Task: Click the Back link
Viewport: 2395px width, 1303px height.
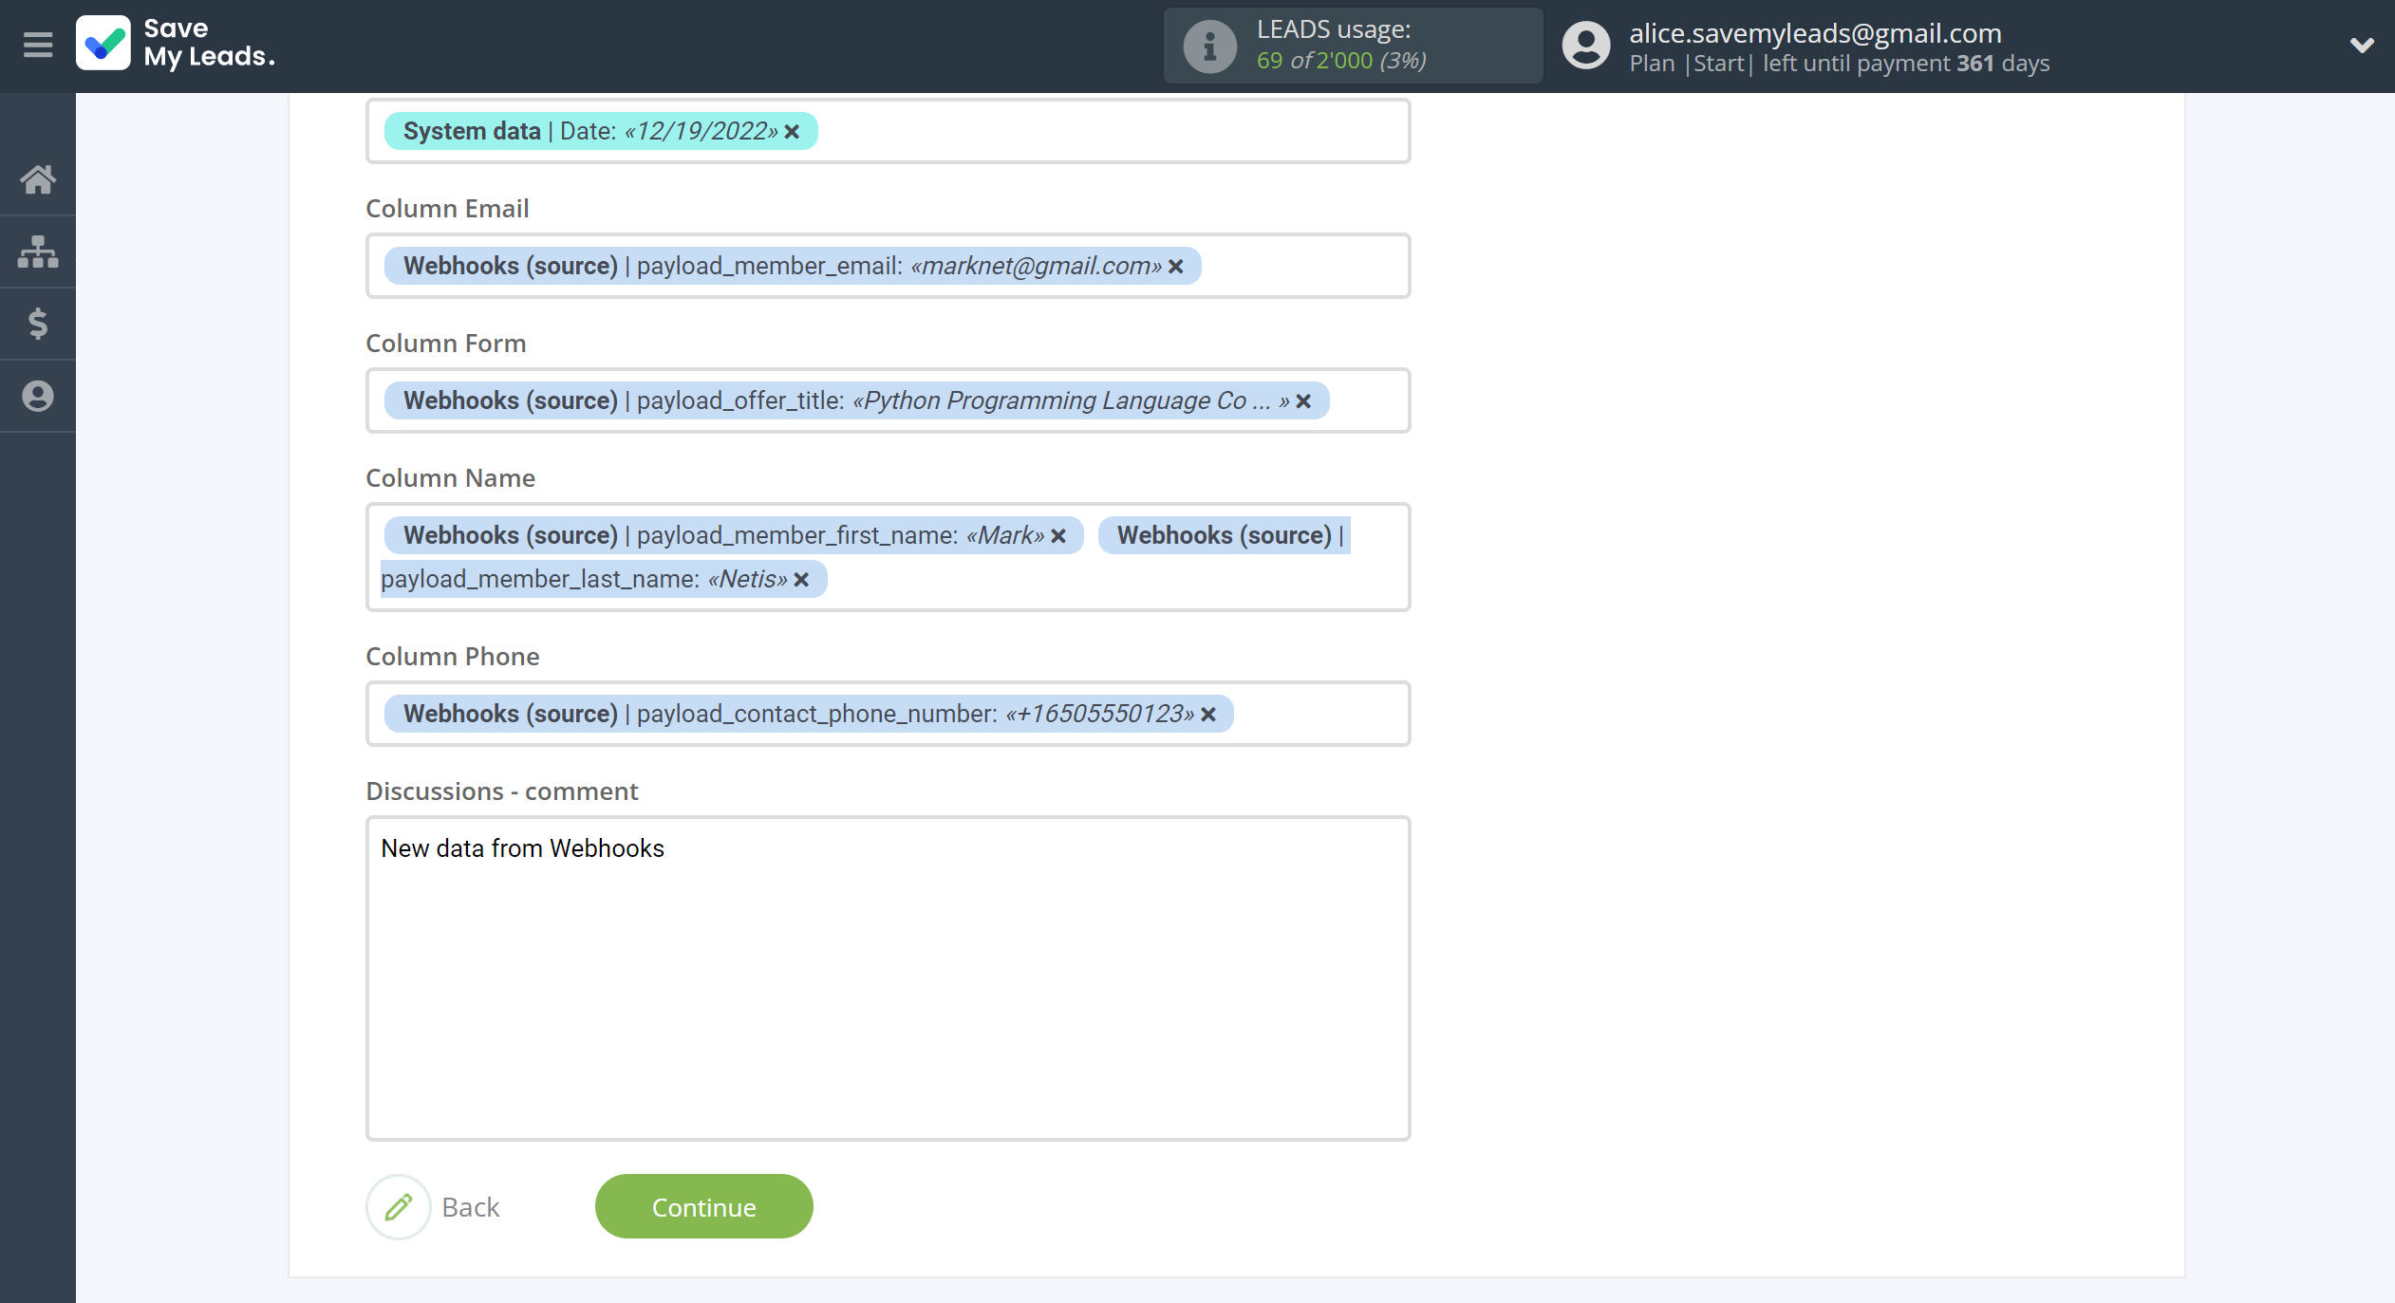Action: coord(471,1207)
